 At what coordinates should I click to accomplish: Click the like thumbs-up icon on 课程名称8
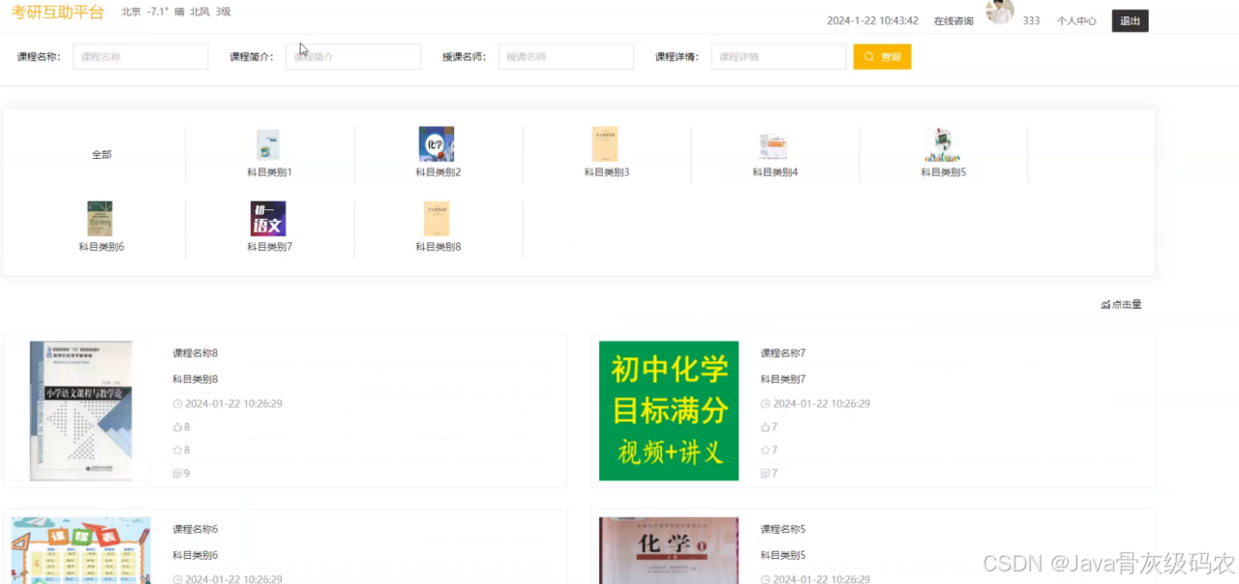coord(180,426)
